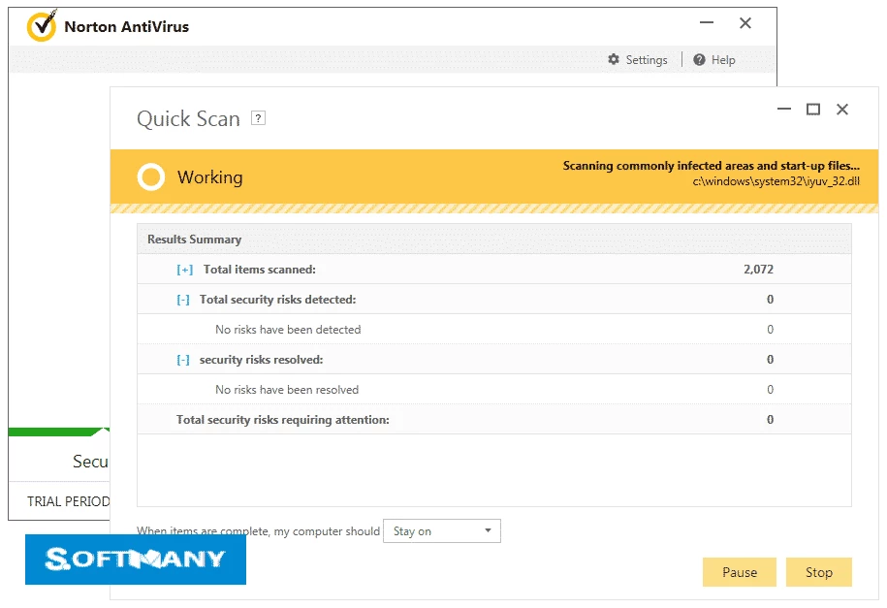Image resolution: width=887 pixels, height=608 pixels.
Task: Click the Help question mark icon
Action: [700, 60]
